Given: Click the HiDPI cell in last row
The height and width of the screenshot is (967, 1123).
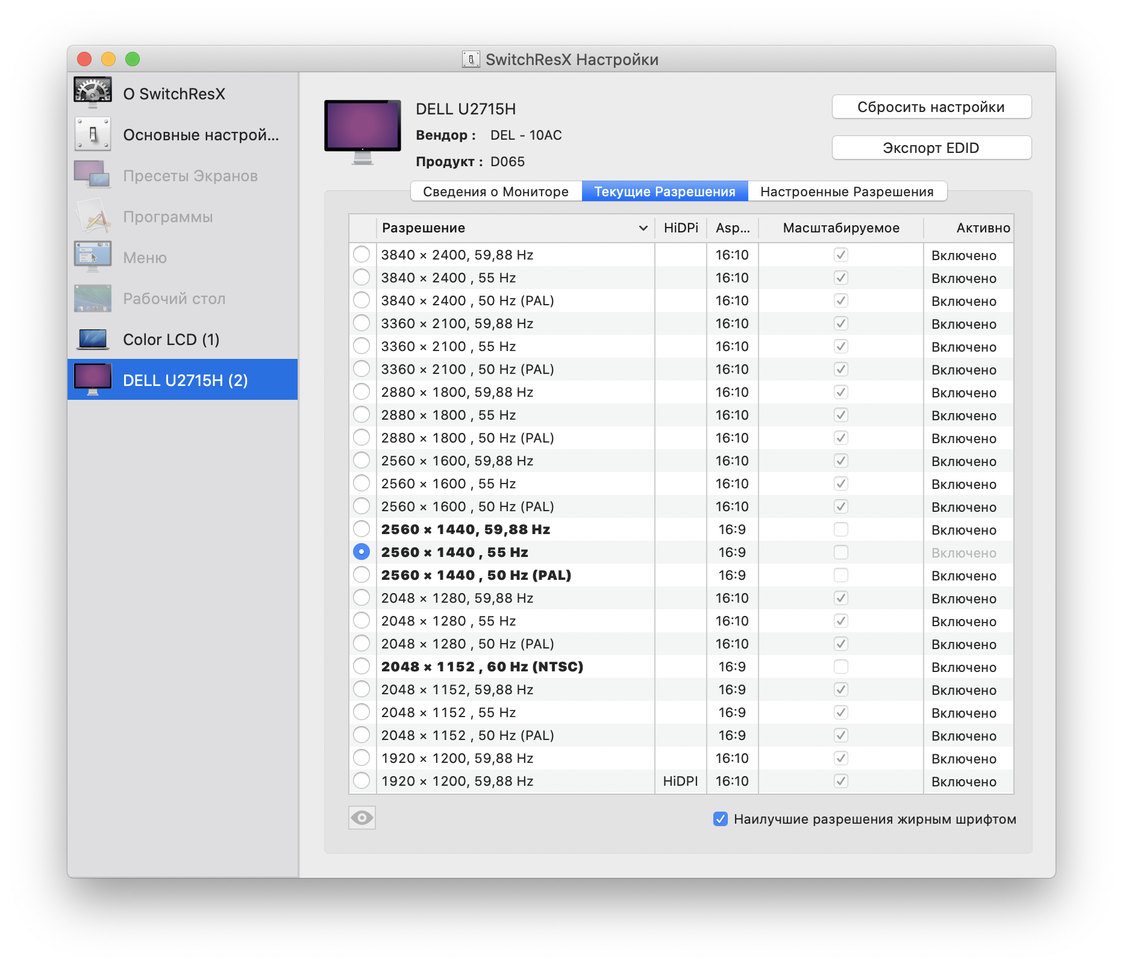Looking at the screenshot, I should point(681,781).
